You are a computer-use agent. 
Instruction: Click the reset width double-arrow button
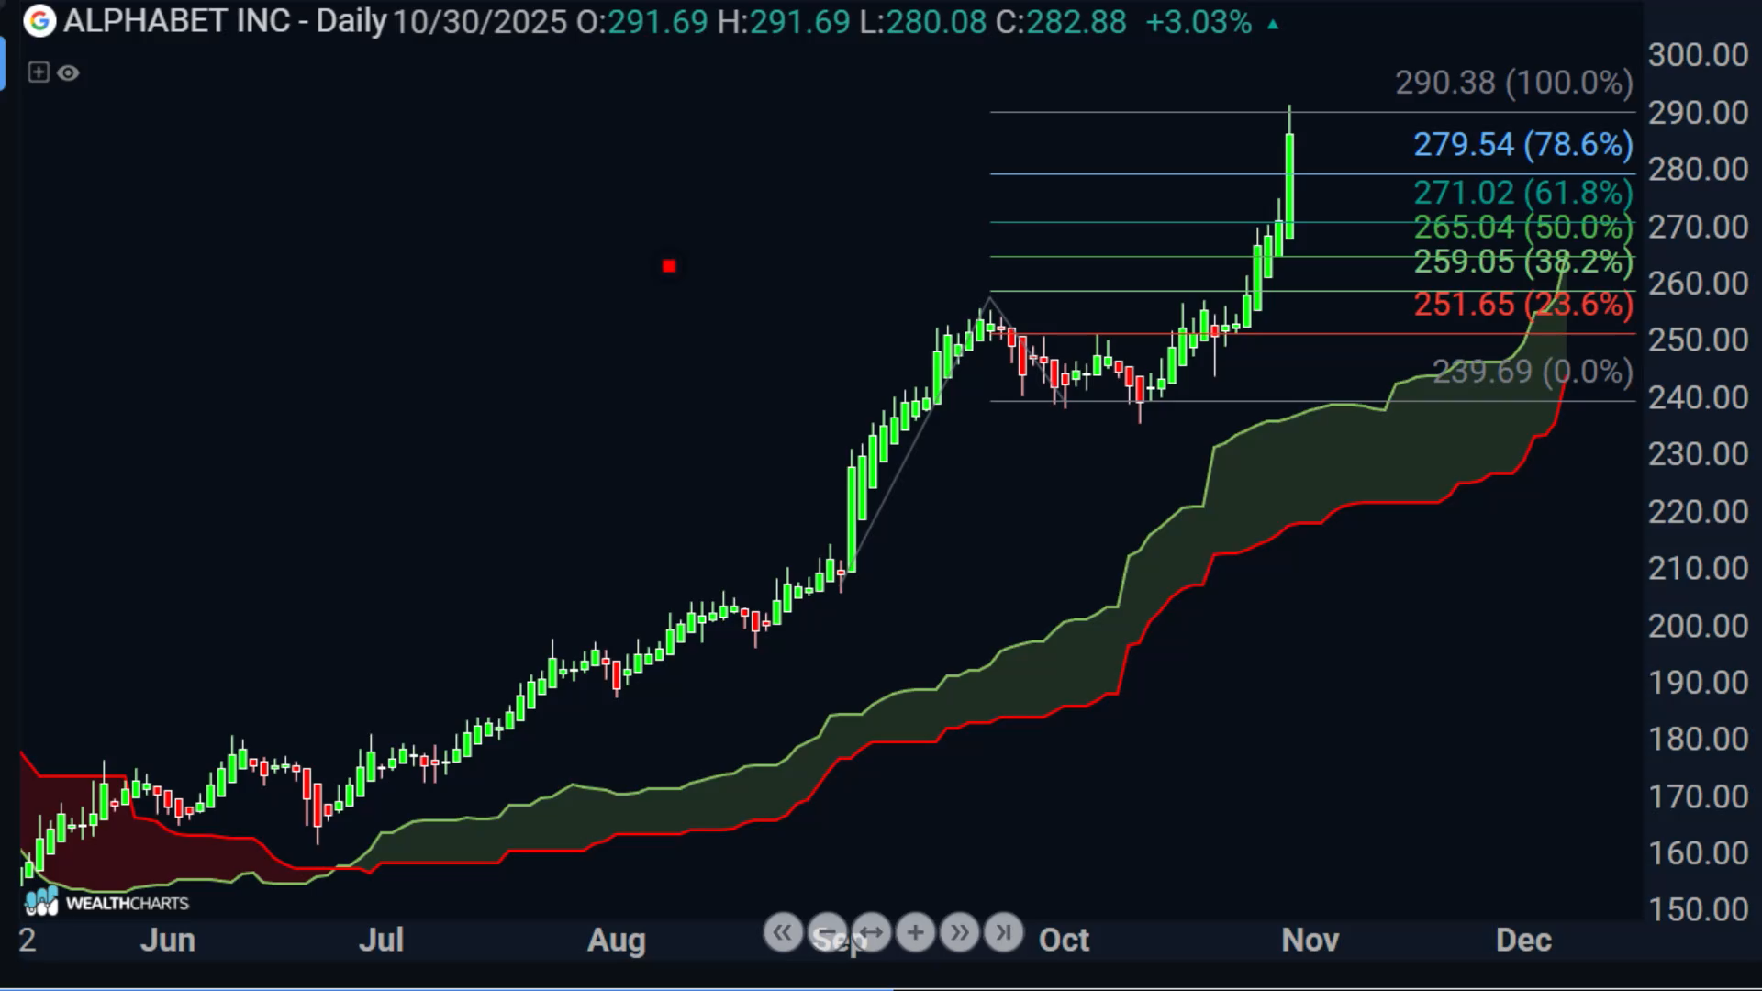tap(871, 933)
